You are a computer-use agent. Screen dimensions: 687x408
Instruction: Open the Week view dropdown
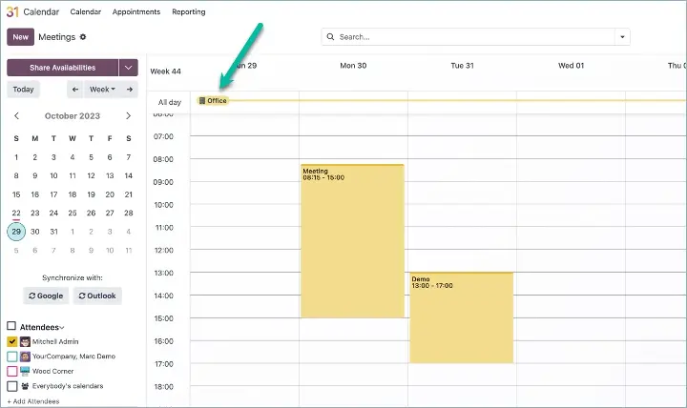click(101, 89)
